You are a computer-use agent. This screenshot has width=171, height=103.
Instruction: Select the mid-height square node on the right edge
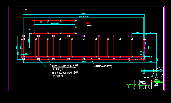pos(145,48)
